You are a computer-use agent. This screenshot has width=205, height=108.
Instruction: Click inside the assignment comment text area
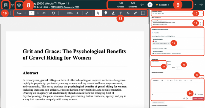pos(177,87)
